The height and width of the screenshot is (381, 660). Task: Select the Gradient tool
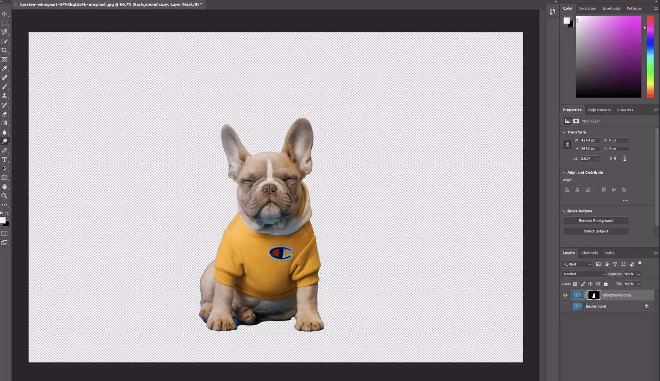click(5, 123)
